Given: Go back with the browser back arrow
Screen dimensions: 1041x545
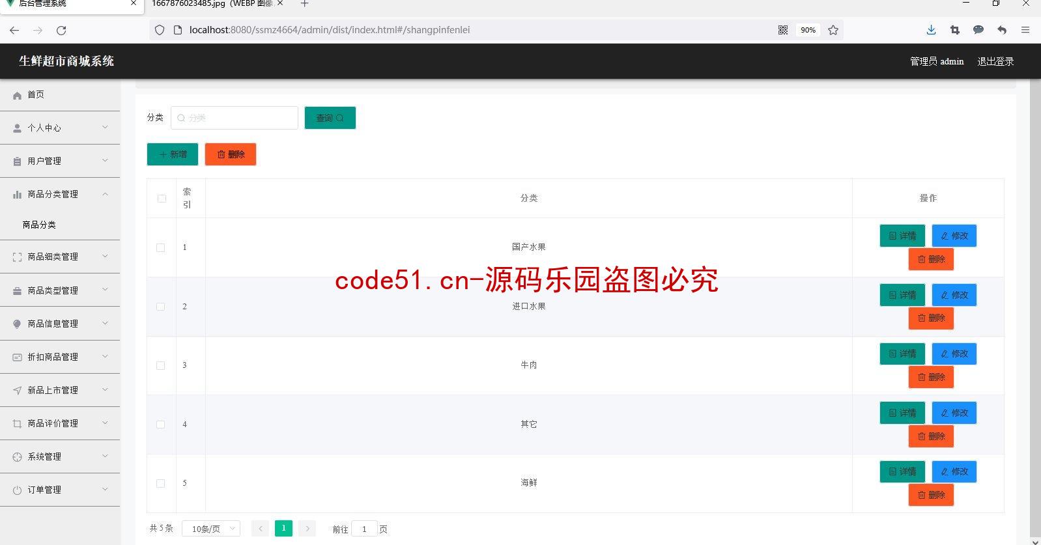Looking at the screenshot, I should (14, 30).
